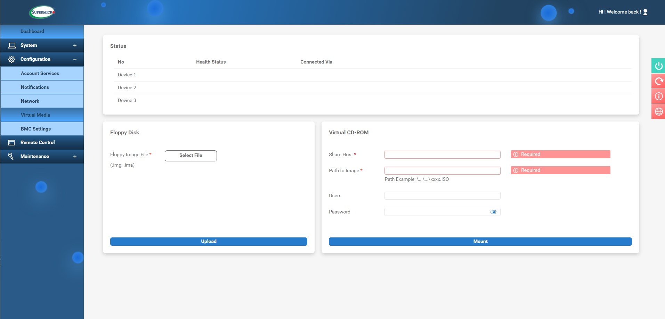Open the system information icon

(x=658, y=96)
